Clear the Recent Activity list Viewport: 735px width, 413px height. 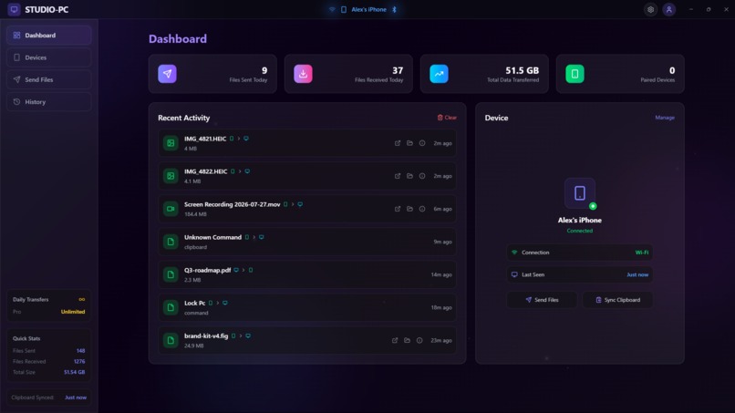447,118
